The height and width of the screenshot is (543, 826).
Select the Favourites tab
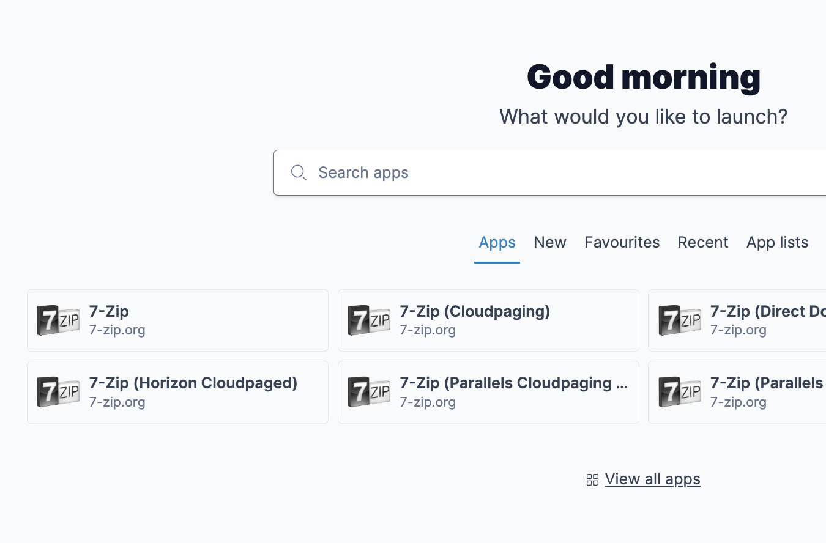[622, 243]
